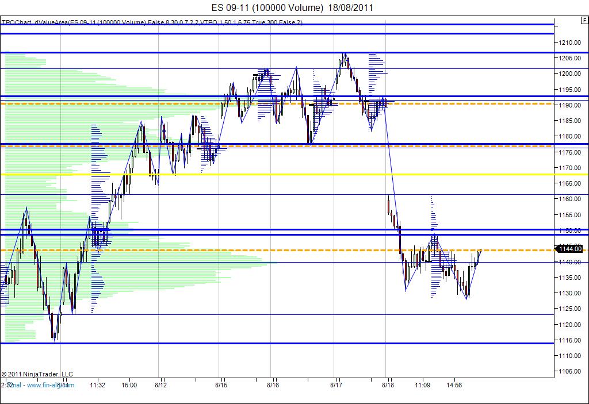
Task: Click the 1195.00 price axis label
Action: click(569, 89)
